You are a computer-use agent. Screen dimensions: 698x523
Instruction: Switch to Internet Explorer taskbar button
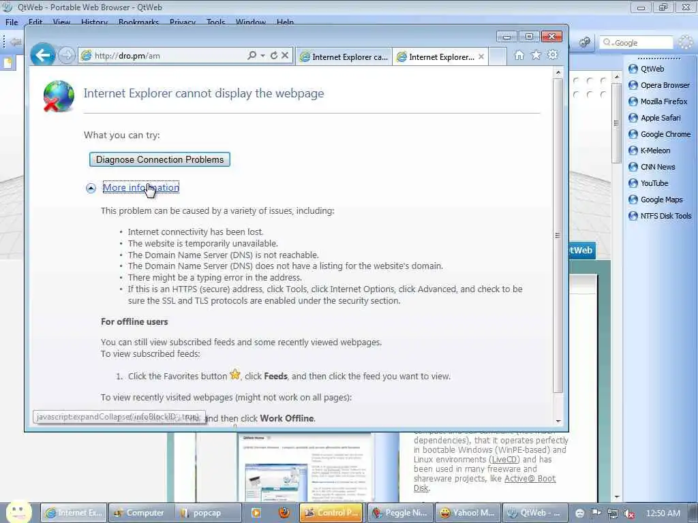(74, 513)
